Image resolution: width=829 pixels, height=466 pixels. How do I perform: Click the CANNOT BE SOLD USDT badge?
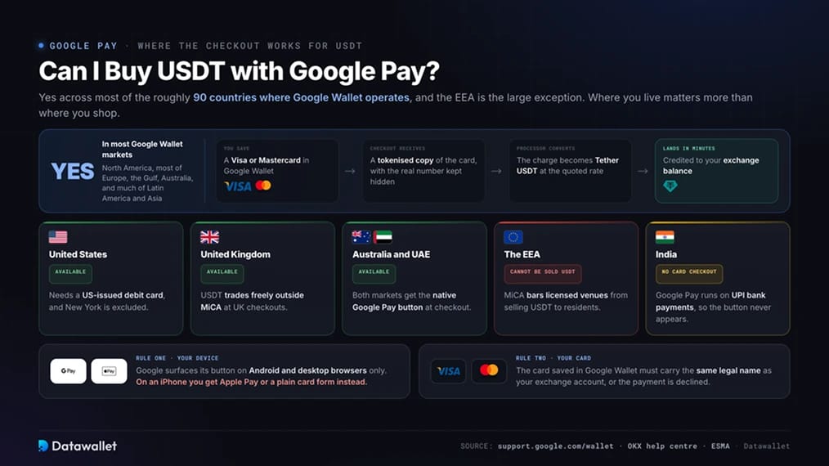coord(542,273)
